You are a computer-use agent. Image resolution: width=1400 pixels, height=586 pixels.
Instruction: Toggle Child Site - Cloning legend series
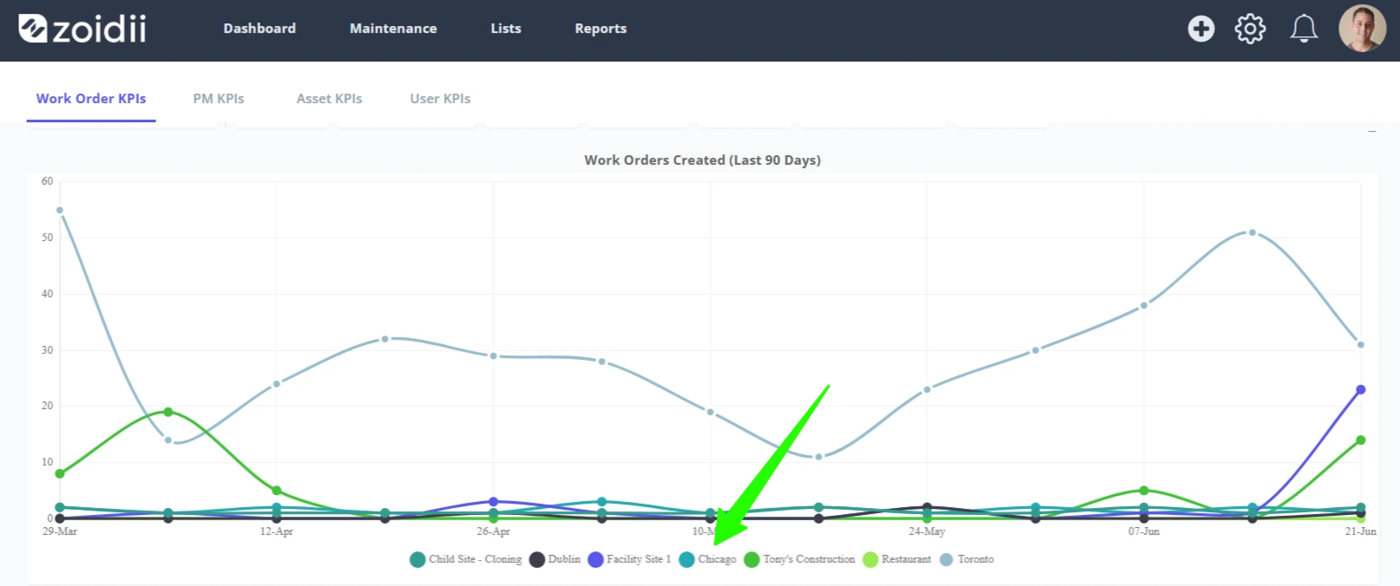[466, 559]
